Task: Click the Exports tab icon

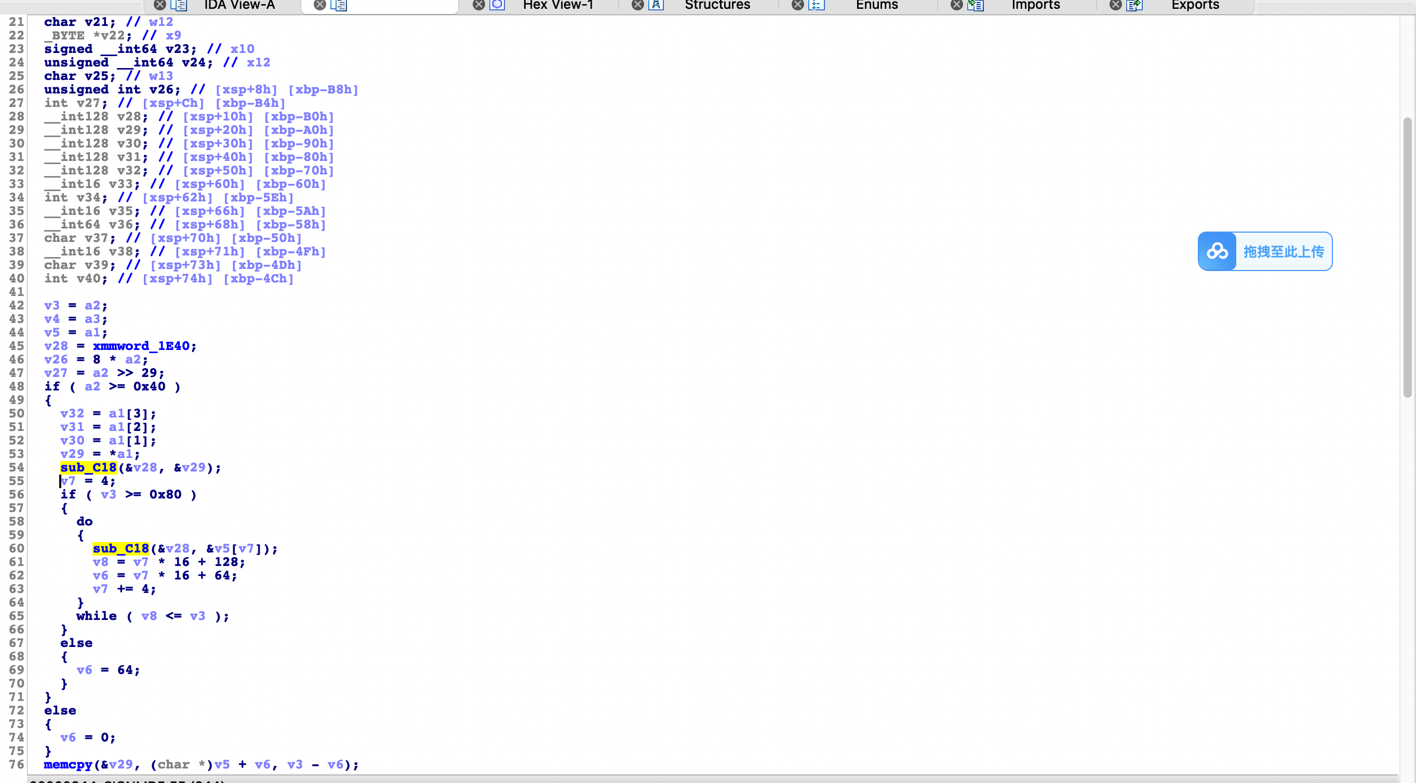Action: (x=1134, y=5)
